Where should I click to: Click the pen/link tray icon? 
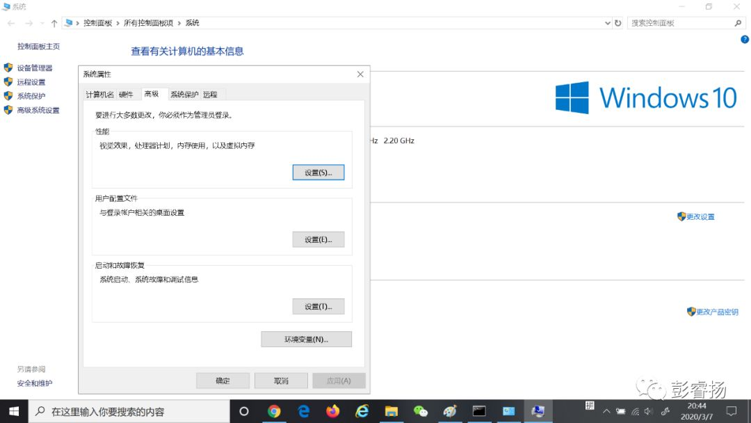(665, 411)
